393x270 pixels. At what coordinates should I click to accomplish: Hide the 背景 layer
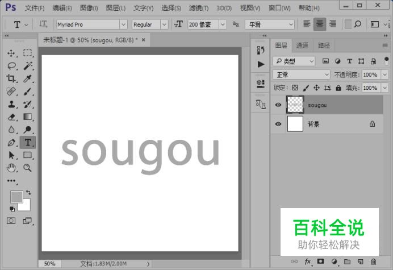278,124
